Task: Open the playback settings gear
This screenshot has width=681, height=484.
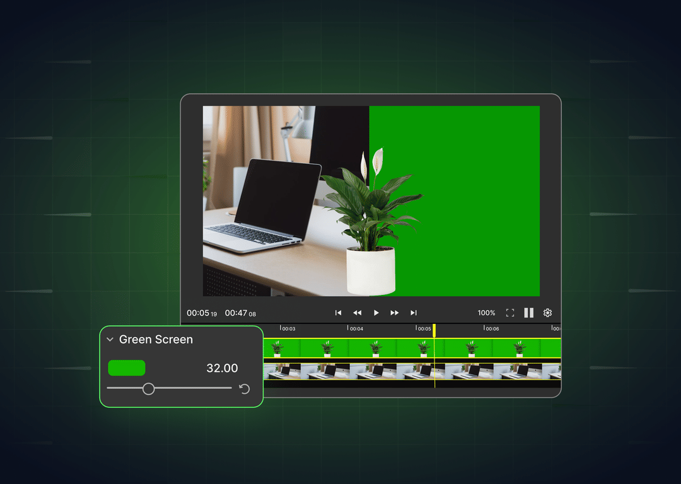Action: pos(547,313)
